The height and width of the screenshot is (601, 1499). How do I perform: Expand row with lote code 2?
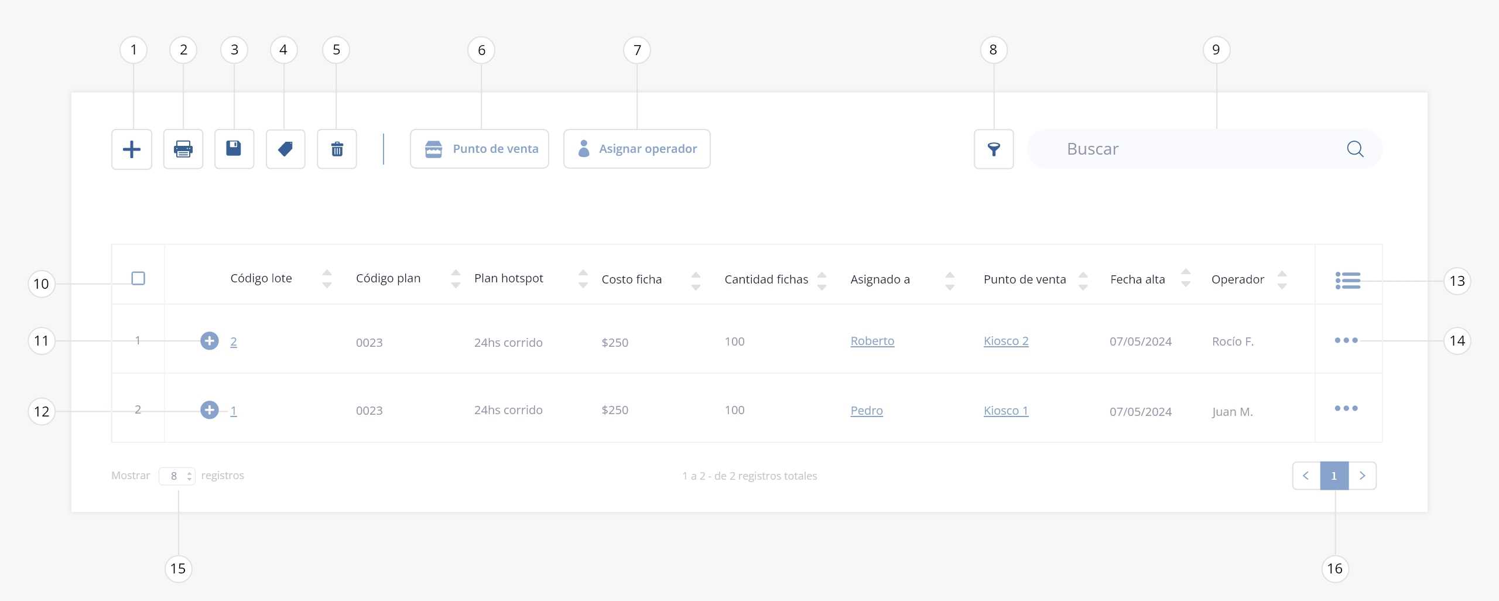pos(209,341)
